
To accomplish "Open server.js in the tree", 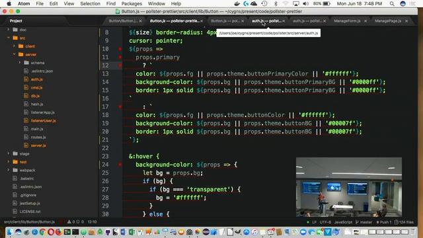I will 38,145.
